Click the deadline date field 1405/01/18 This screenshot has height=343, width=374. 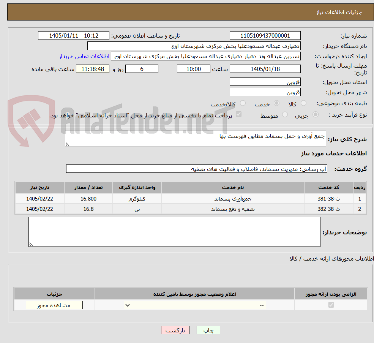pyautogui.click(x=265, y=69)
